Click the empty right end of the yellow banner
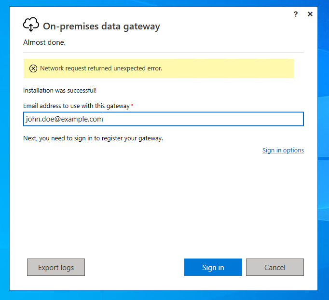The height and width of the screenshot is (300, 329). click(x=260, y=68)
